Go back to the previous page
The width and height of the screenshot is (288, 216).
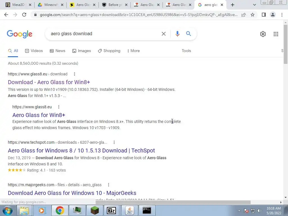[6, 15]
